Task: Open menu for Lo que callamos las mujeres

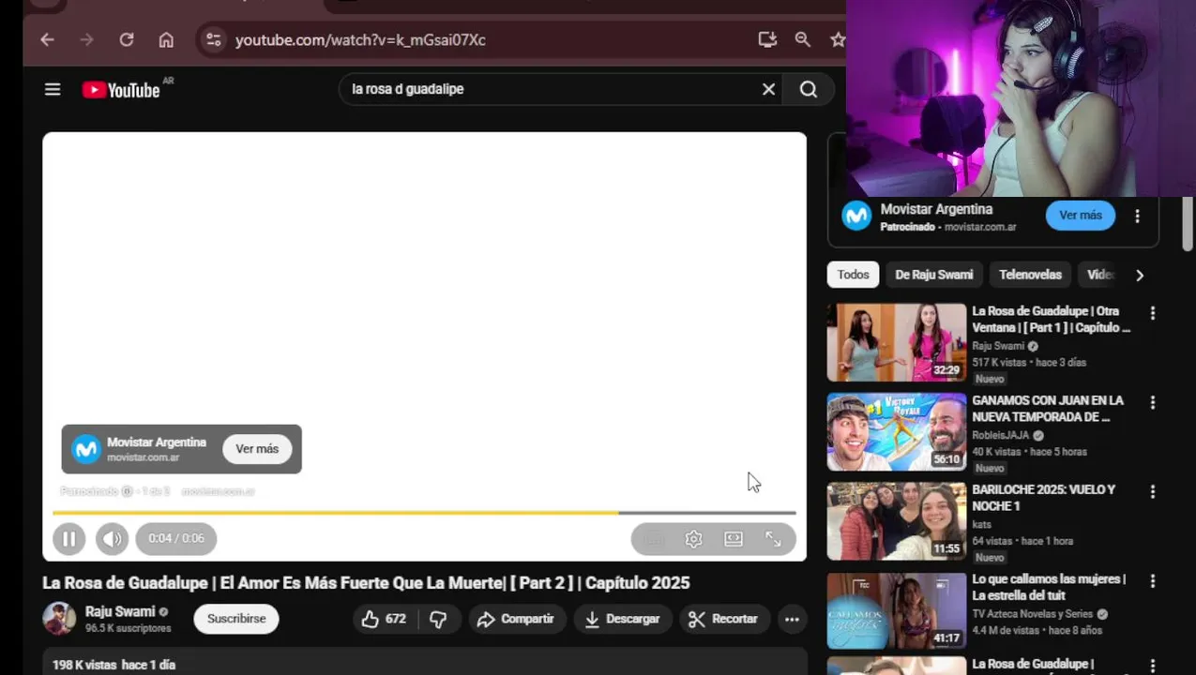Action: 1153,581
